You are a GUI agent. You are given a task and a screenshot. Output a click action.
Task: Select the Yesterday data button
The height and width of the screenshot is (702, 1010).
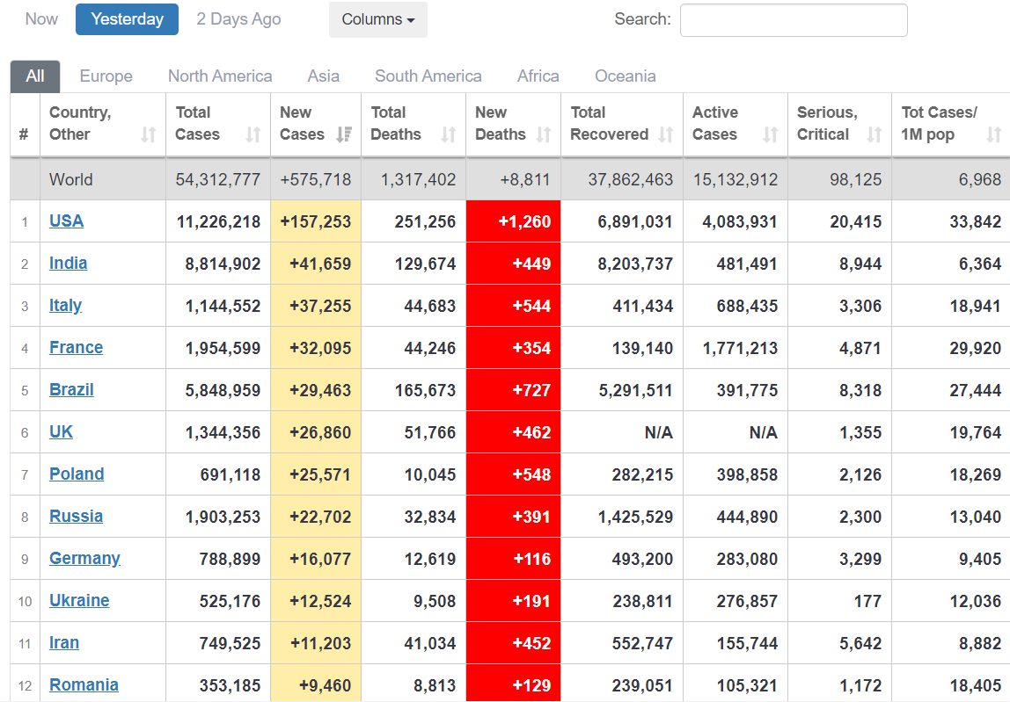127,19
